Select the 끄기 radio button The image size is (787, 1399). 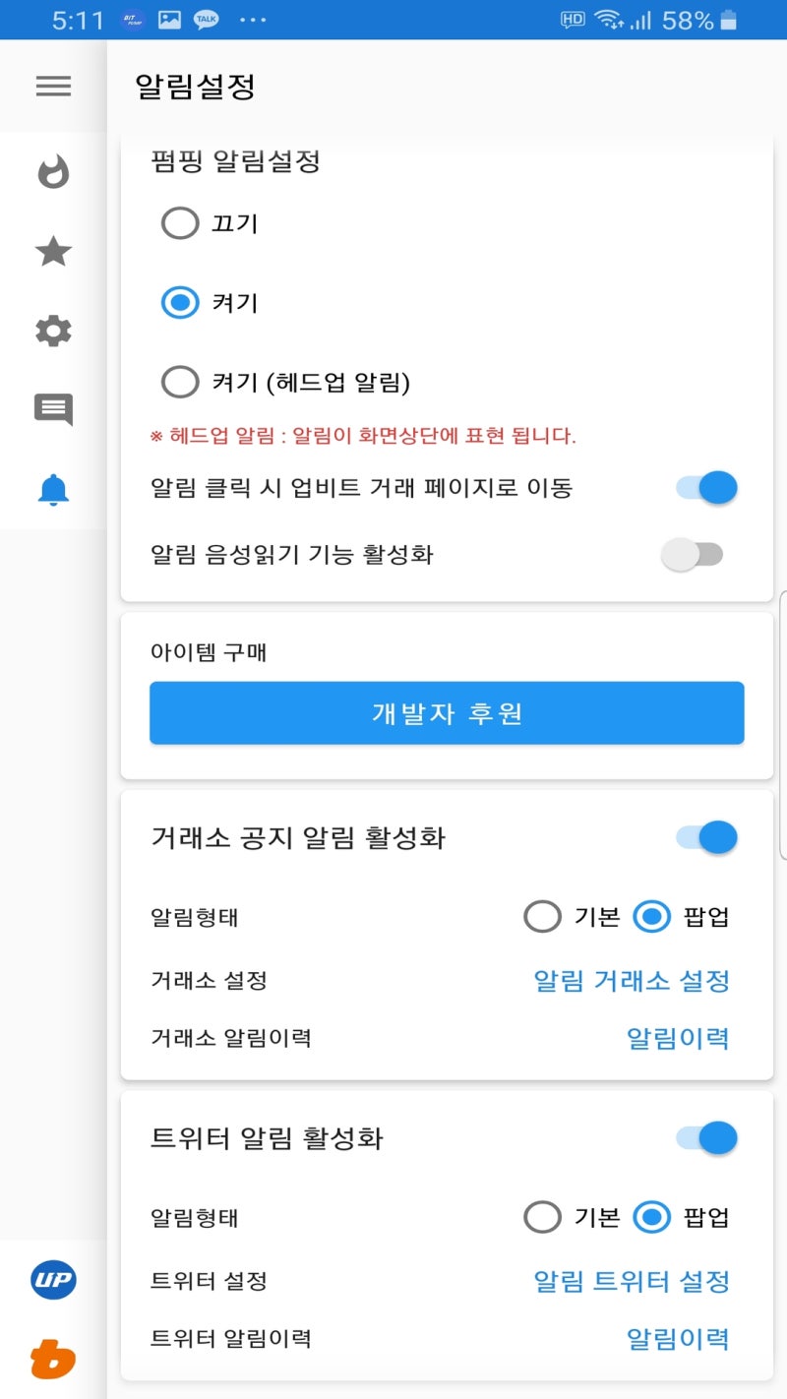(x=180, y=223)
